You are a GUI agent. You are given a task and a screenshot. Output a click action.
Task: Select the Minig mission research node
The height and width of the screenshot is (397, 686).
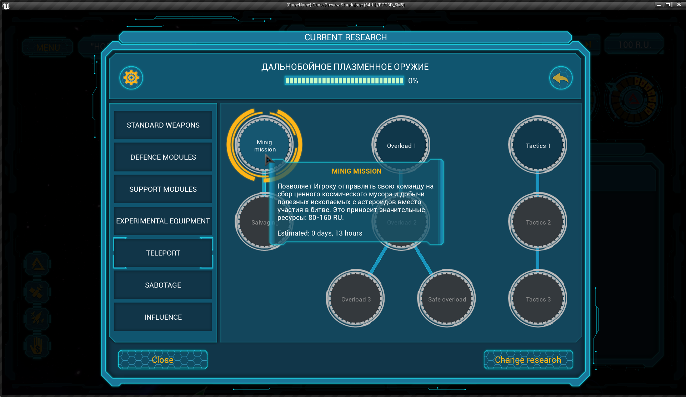tap(265, 145)
